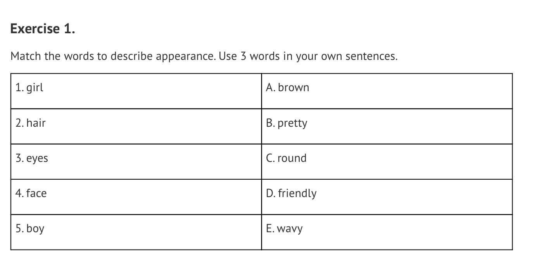Select the "2. hair" table cell
Viewport: 542px width, 272px height.
click(x=136, y=126)
